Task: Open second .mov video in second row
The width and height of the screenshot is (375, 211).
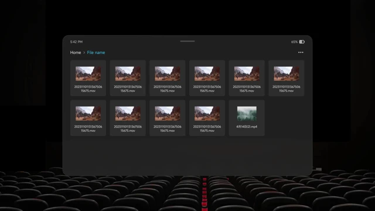Action: (128, 118)
